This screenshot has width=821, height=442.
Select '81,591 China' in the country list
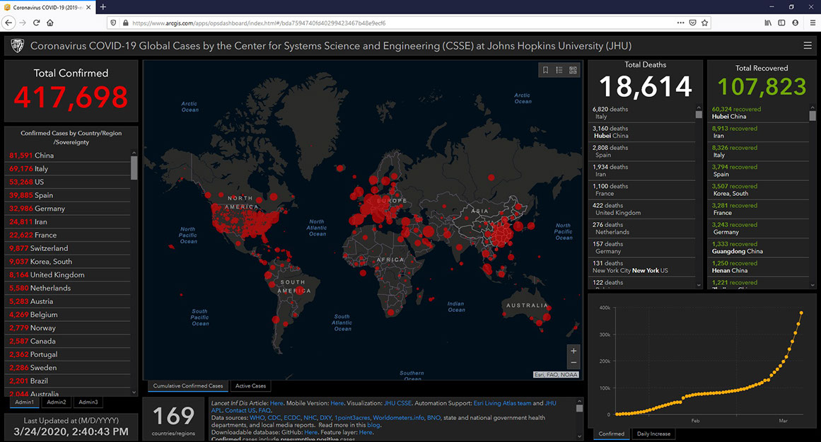point(68,156)
